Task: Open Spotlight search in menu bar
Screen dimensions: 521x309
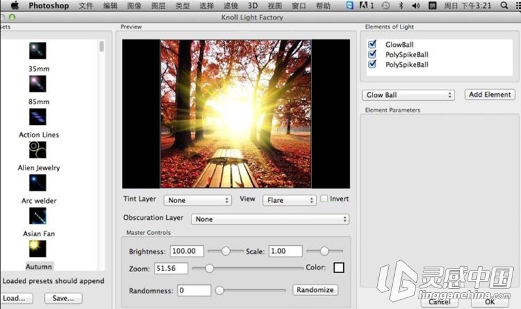Action: coord(504,5)
